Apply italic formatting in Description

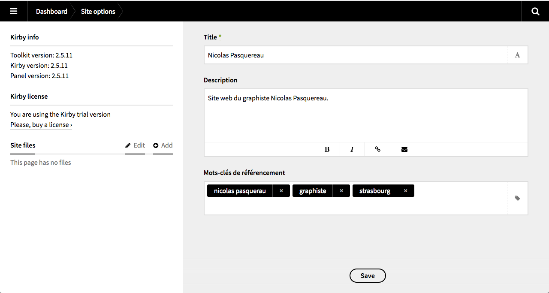point(352,149)
